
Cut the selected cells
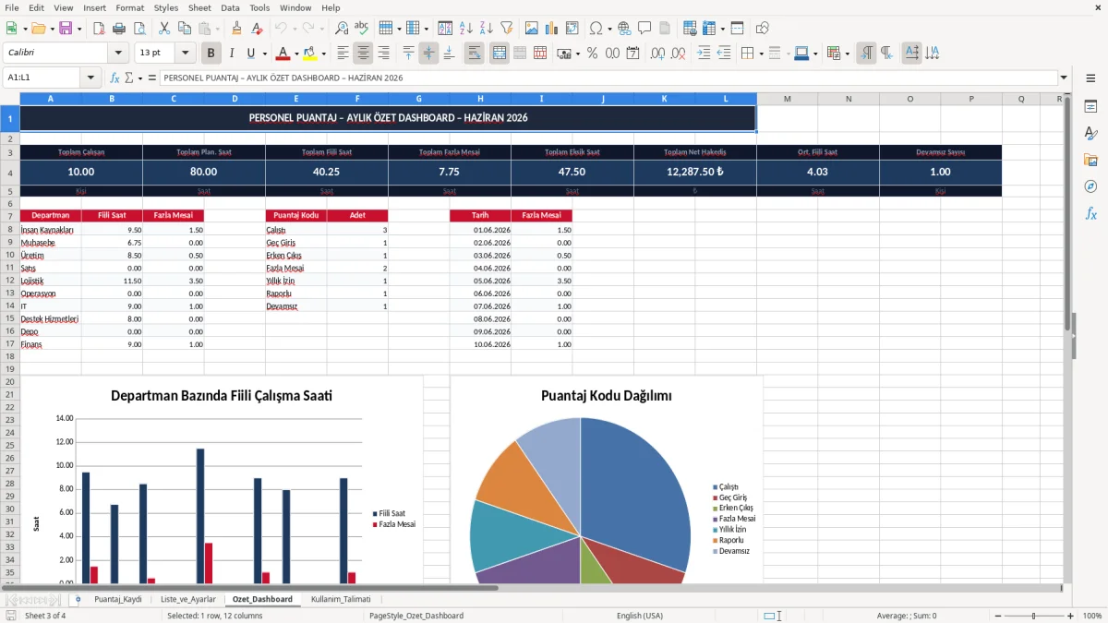pyautogui.click(x=163, y=29)
